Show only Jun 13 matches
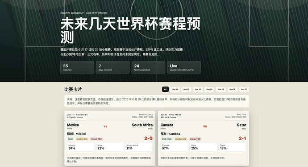Viewport: 308px width, 167px height. pyautogui.click(x=198, y=90)
